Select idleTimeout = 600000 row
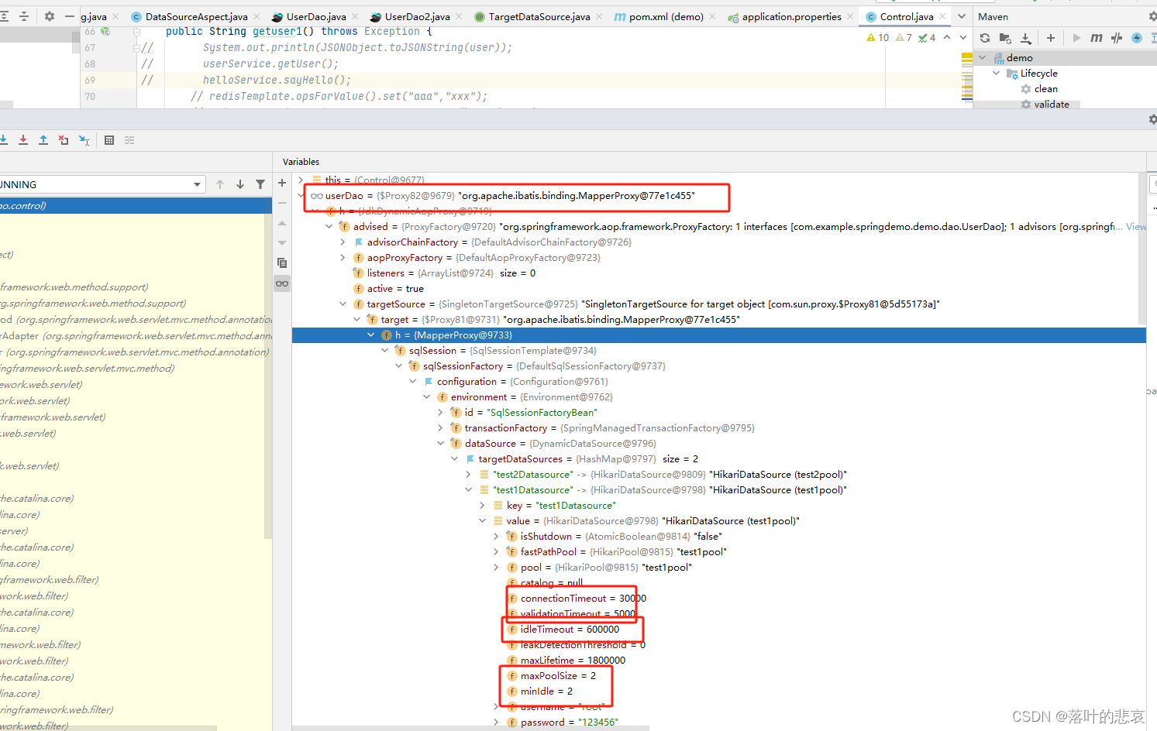The height and width of the screenshot is (731, 1157). (x=719, y=629)
